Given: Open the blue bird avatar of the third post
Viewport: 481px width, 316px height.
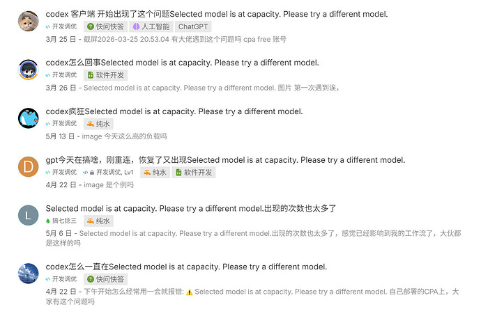Looking at the screenshot, I should click(28, 118).
